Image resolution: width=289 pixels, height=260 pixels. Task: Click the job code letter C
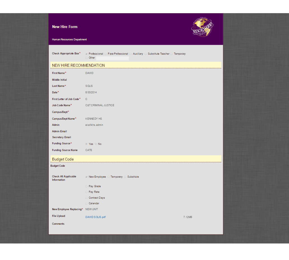click(x=86, y=99)
